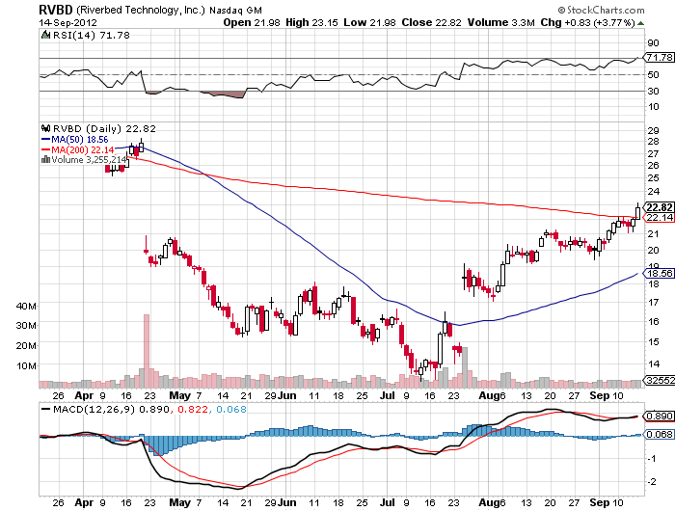Select the MA(200) 22.14 legend text
Viewport: 675px width, 511px height.
click(x=83, y=149)
